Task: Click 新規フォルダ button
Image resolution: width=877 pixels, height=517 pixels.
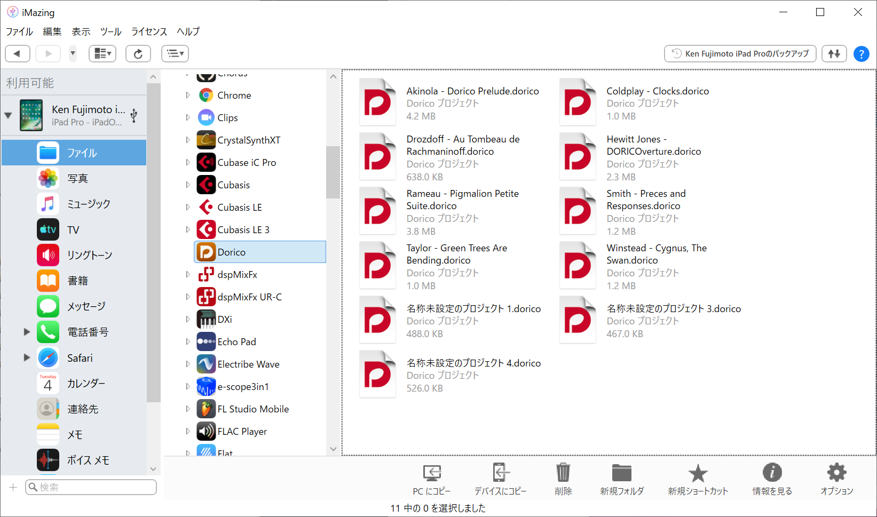Action: tap(622, 479)
